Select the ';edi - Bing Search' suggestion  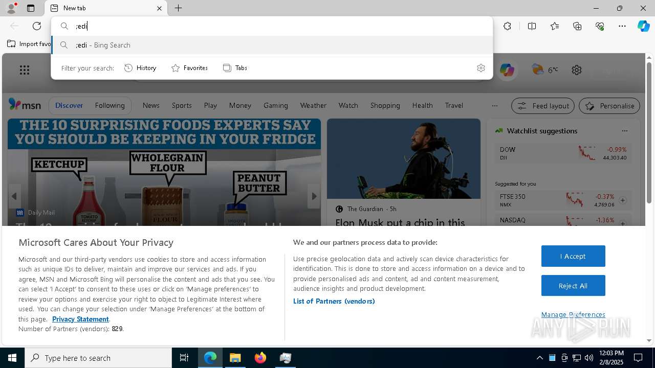coord(272,45)
